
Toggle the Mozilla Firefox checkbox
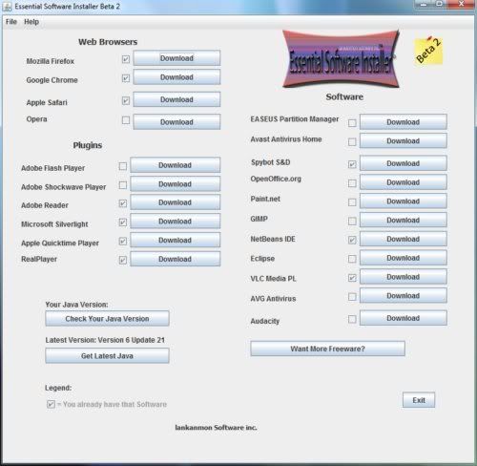(x=126, y=59)
